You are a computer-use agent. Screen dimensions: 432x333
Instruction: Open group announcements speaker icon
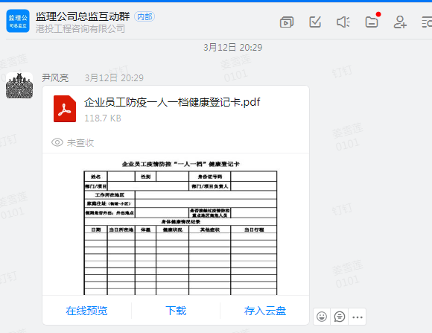pos(343,22)
